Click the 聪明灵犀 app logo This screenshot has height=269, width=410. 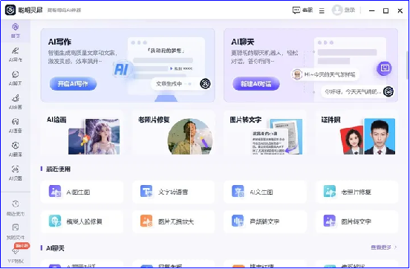(10, 10)
